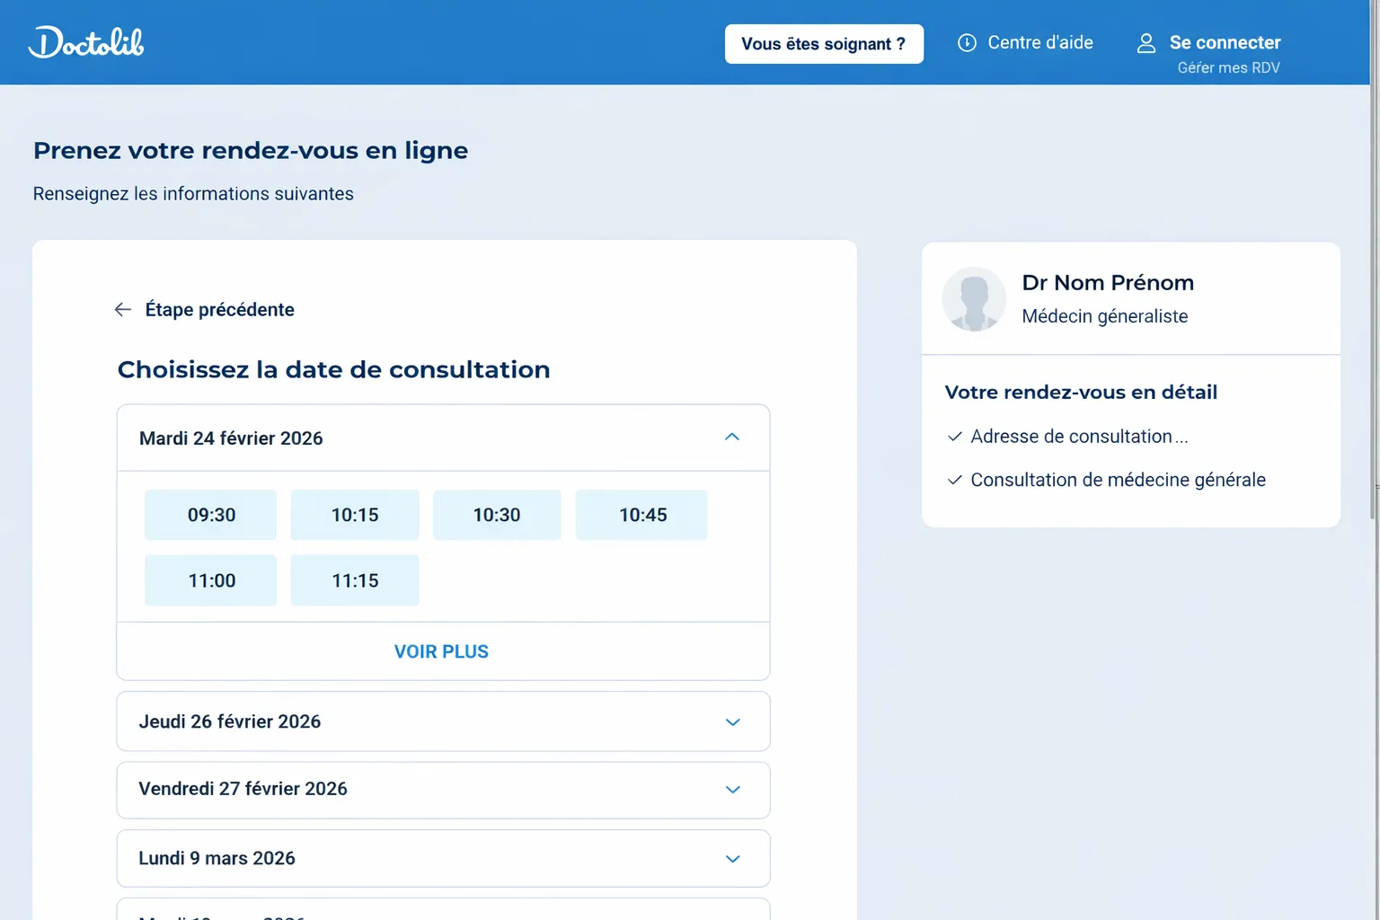
Task: Click the user profile icon
Action: coord(1146,43)
